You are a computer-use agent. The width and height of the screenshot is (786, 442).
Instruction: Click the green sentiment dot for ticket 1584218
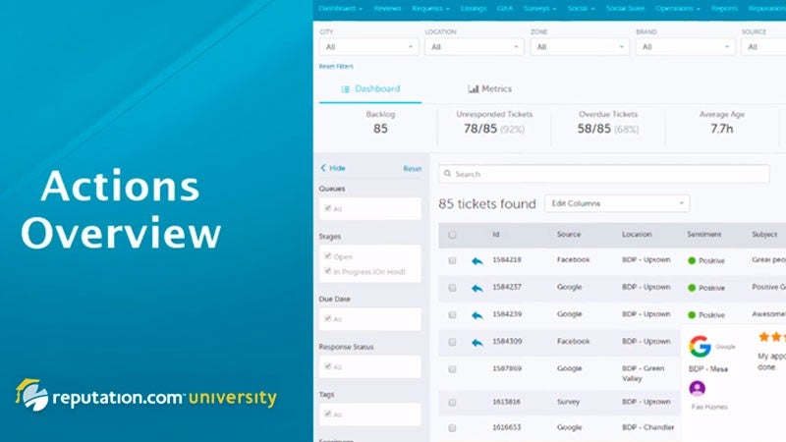pos(692,260)
